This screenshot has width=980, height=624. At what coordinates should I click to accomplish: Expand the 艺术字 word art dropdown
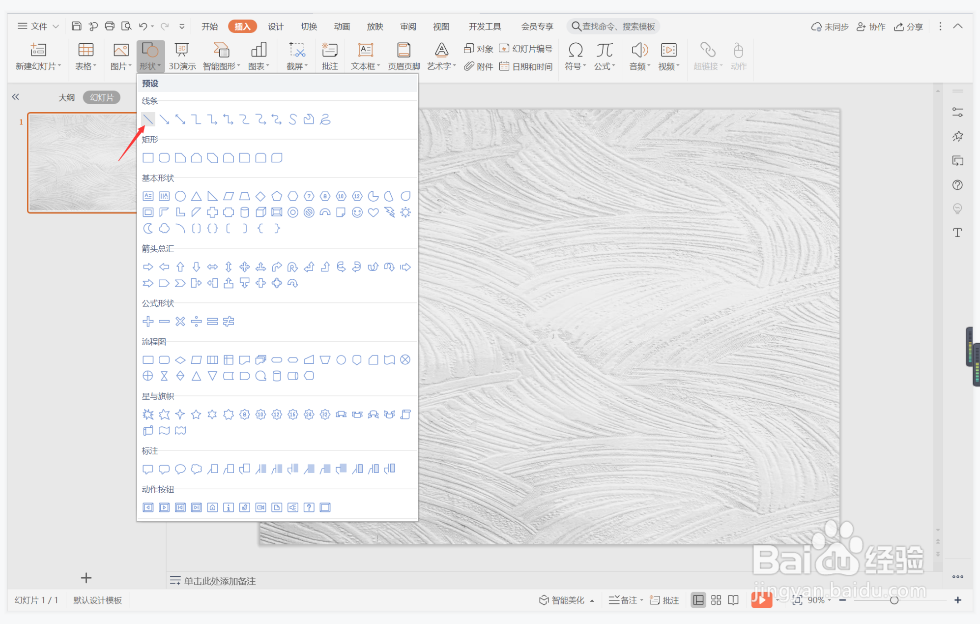pos(441,66)
